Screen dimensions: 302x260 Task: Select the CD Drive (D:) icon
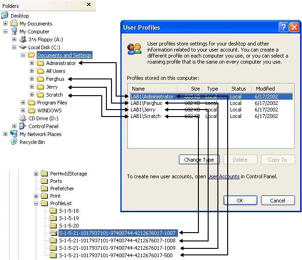23,118
